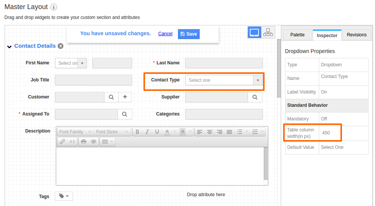Click the Cancel link

point(165,34)
